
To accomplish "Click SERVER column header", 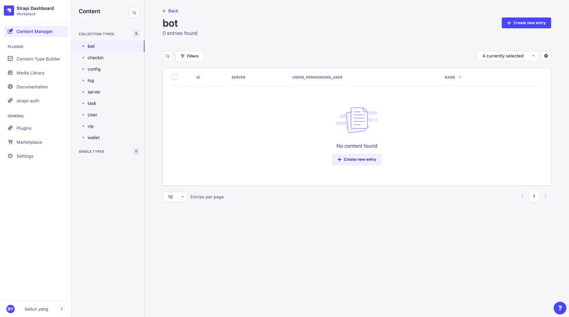I will [238, 77].
